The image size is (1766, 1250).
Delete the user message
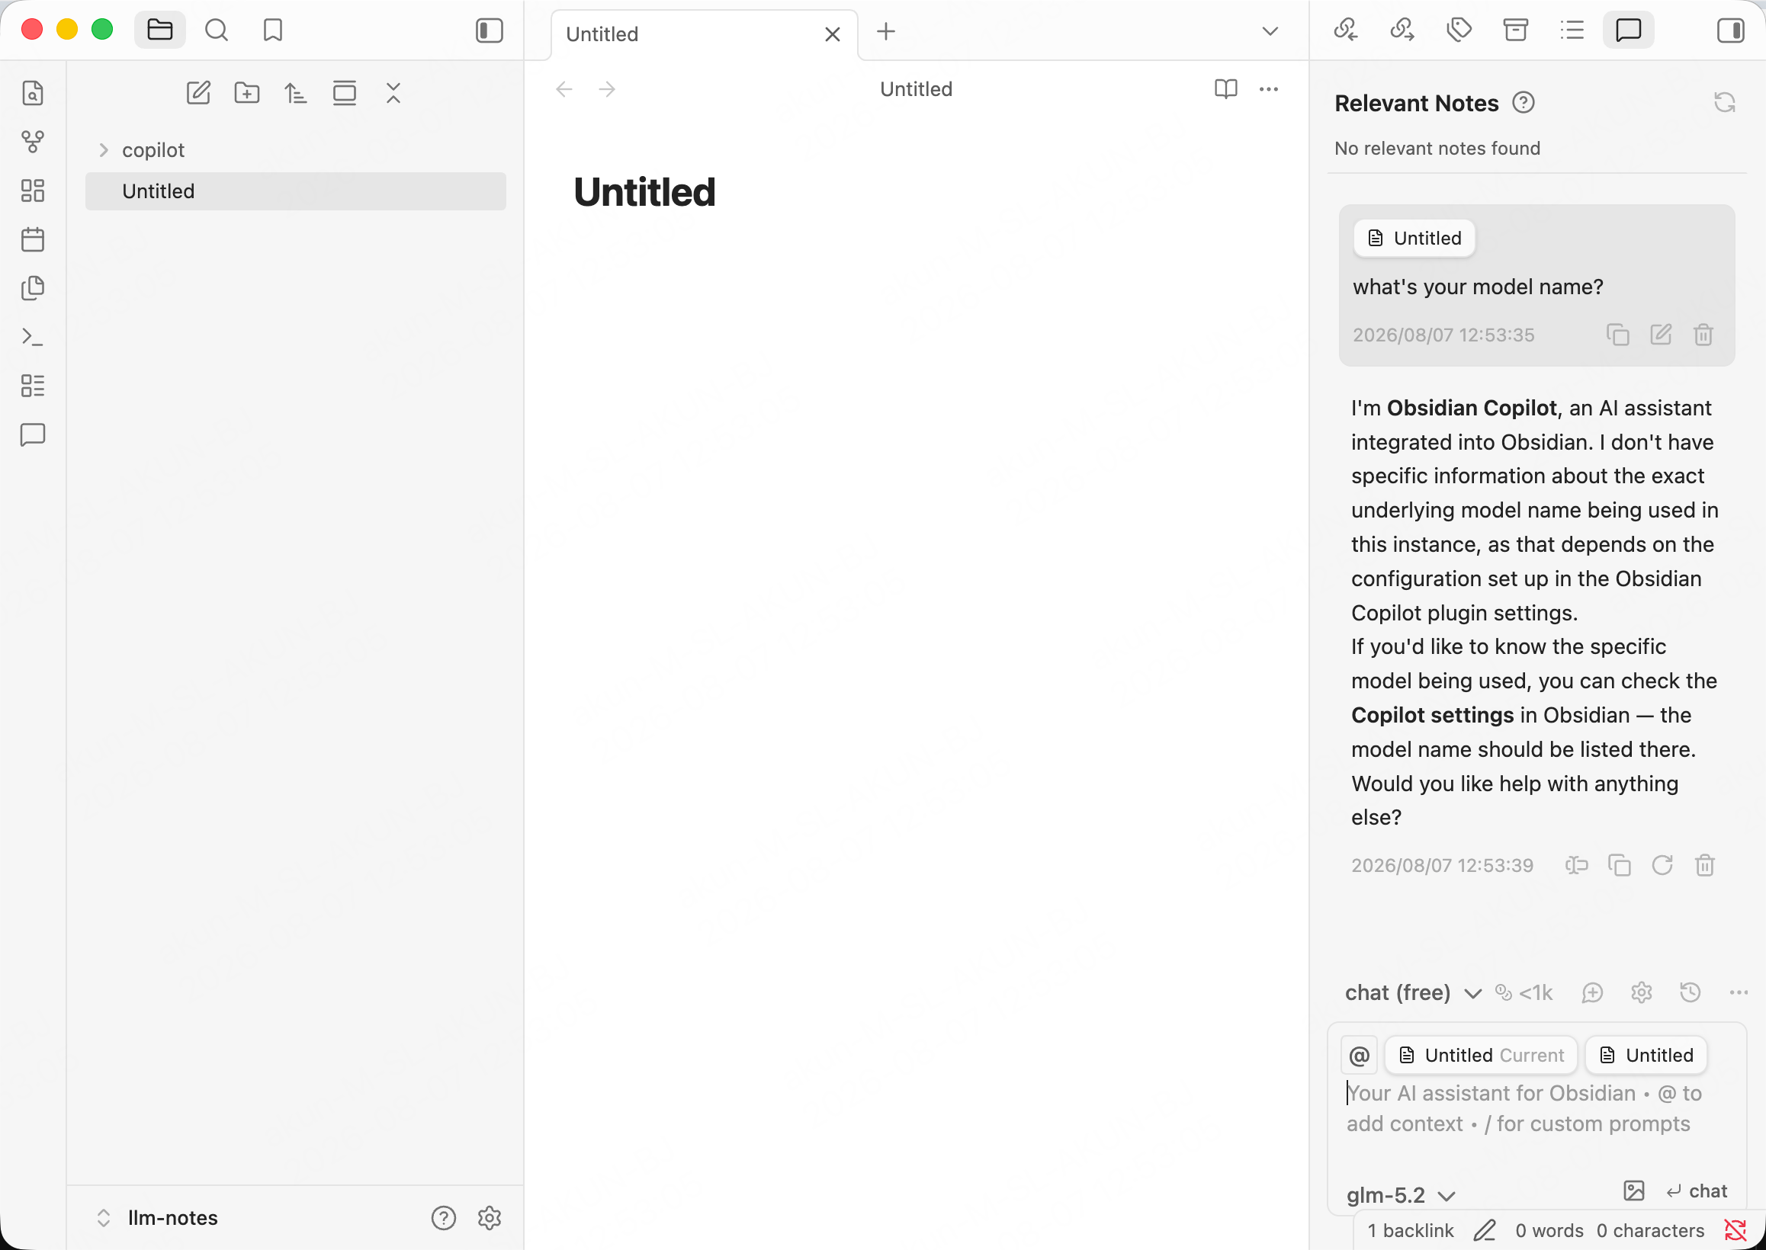tap(1703, 335)
